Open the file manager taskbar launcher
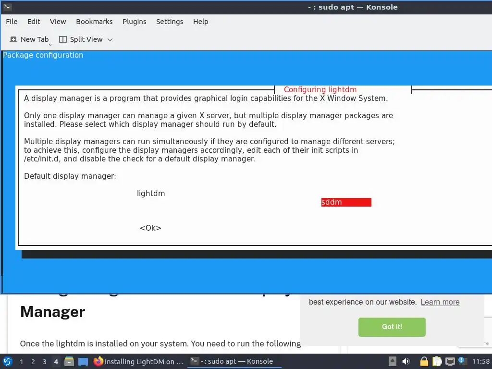The width and height of the screenshot is (492, 369). coord(69,361)
